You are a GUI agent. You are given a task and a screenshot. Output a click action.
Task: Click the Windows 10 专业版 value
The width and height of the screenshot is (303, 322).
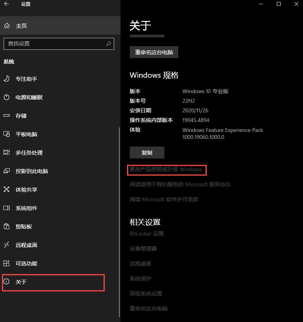pyautogui.click(x=206, y=91)
